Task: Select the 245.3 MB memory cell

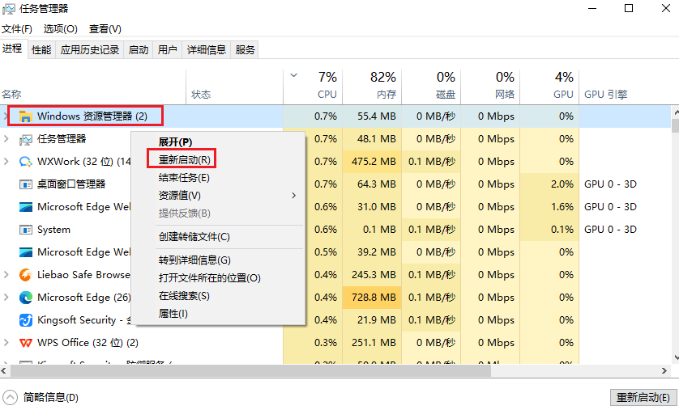Action: tap(372, 275)
